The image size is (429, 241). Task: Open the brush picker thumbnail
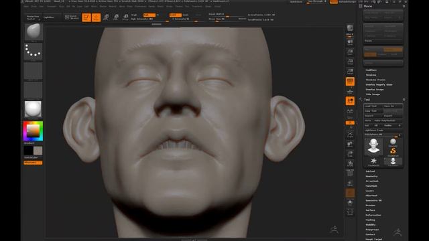pyautogui.click(x=33, y=32)
